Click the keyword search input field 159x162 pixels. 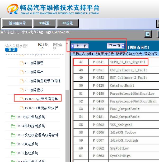pyautogui.click(x=17, y=46)
